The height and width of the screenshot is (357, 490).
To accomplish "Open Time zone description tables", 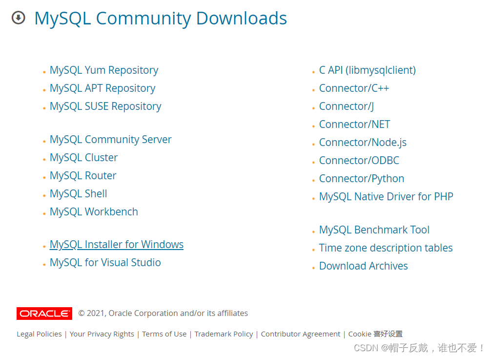I will tap(386, 248).
